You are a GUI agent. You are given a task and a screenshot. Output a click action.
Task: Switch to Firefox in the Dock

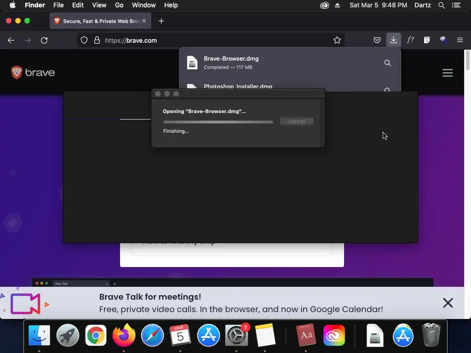(x=124, y=335)
